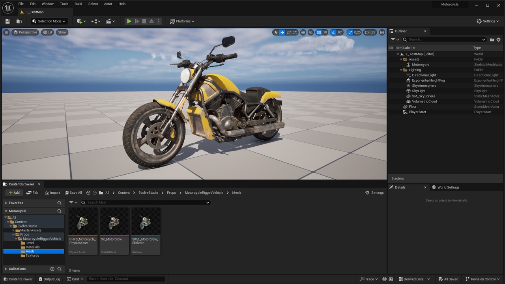Save the current level with the disk icon

7,21
